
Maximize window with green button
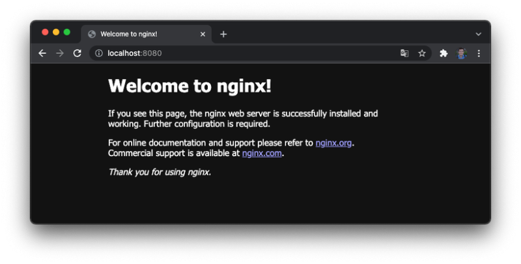click(x=67, y=32)
